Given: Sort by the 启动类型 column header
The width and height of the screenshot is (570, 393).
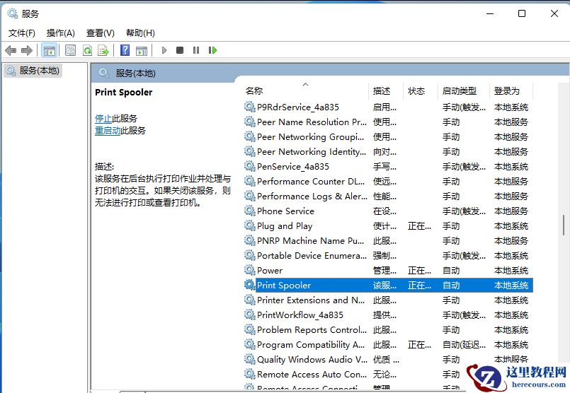Looking at the screenshot, I should click(464, 90).
